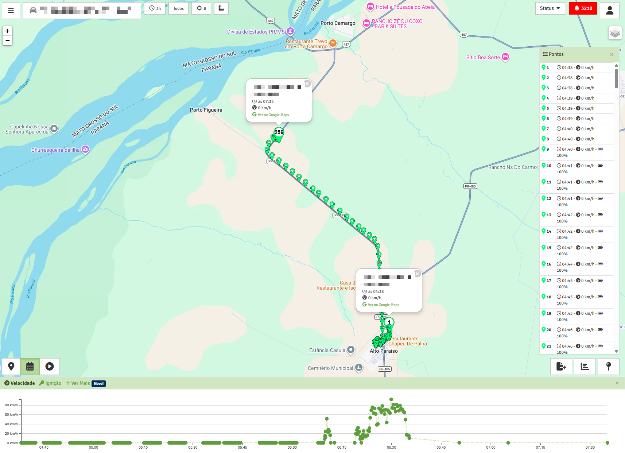Viewport: 625px width, 453px height.
Task: Select the location pin mode button
Action: (x=11, y=366)
